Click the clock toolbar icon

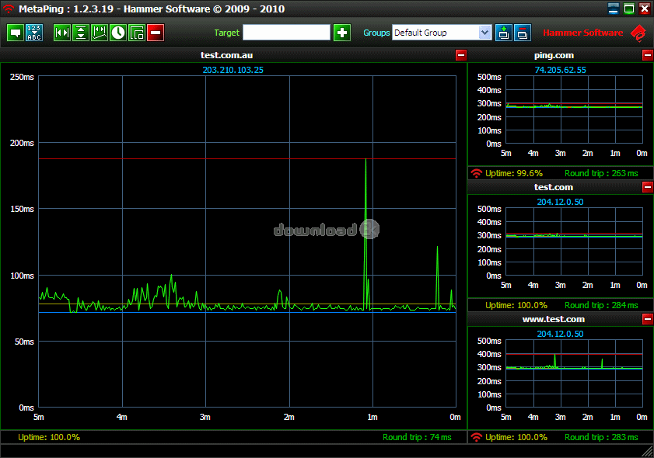(x=118, y=33)
